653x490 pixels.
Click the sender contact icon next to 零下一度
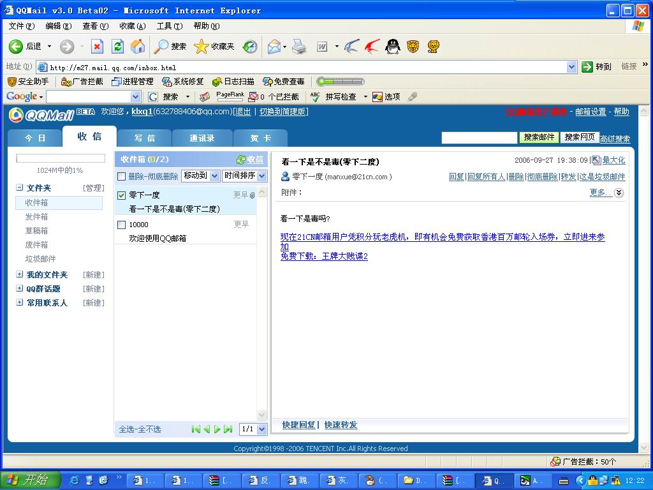tap(285, 177)
